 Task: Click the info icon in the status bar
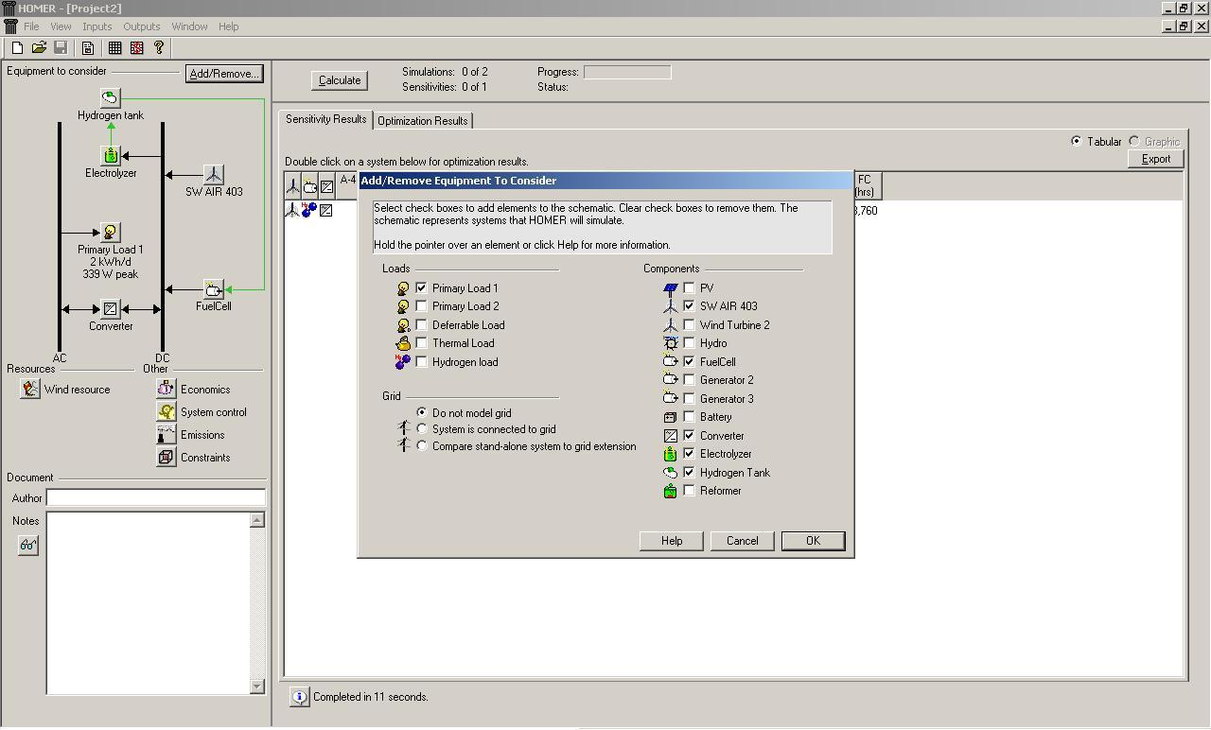[x=299, y=697]
